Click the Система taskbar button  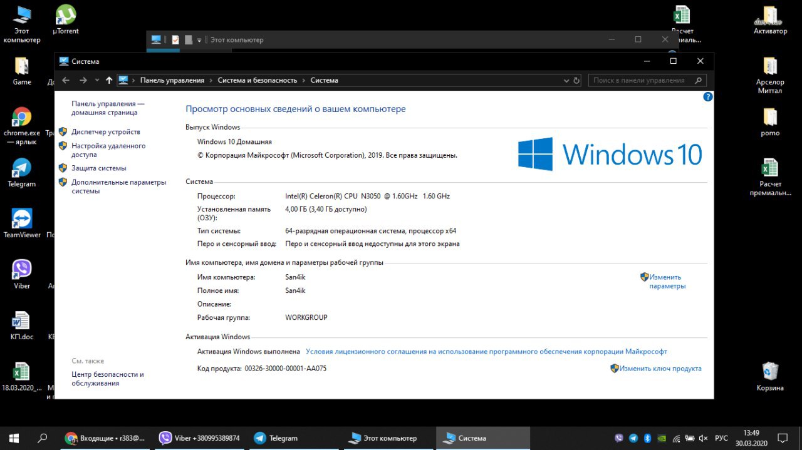point(484,438)
